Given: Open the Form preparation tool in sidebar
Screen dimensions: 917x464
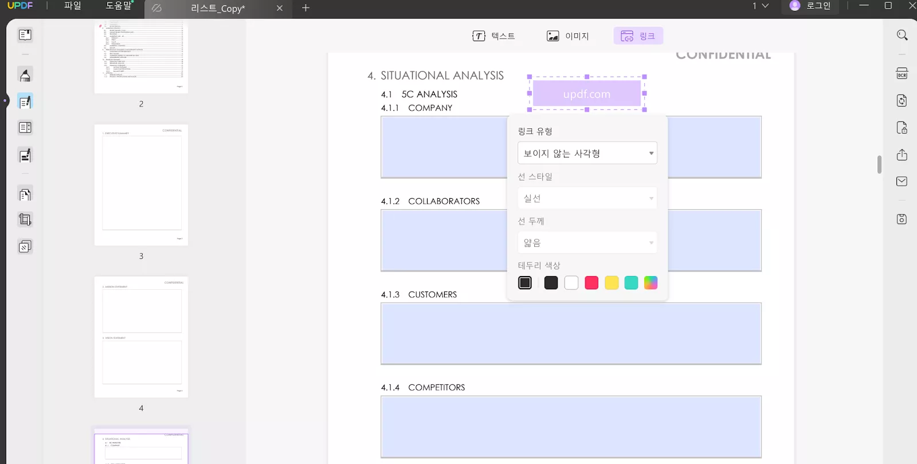Looking at the screenshot, I should pyautogui.click(x=25, y=128).
